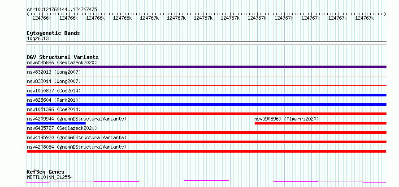Click the magenta METTL10 gene line

(x=206, y=181)
